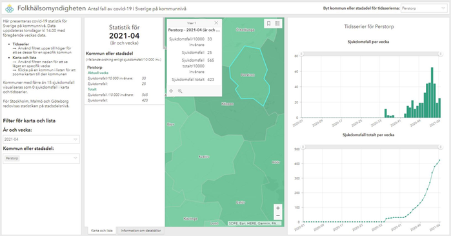Viewport: 451px width, 236px height.
Task: Click Eslöv municipality on the map
Action: click(241, 203)
